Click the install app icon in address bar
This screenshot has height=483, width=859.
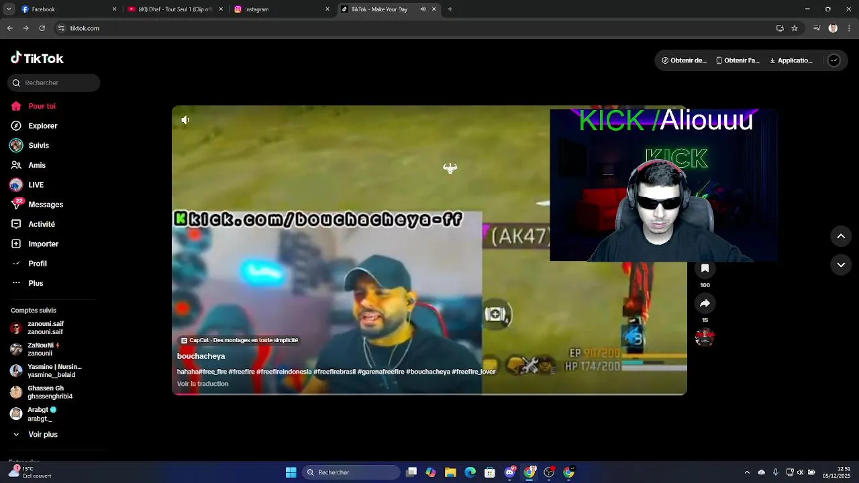(780, 28)
